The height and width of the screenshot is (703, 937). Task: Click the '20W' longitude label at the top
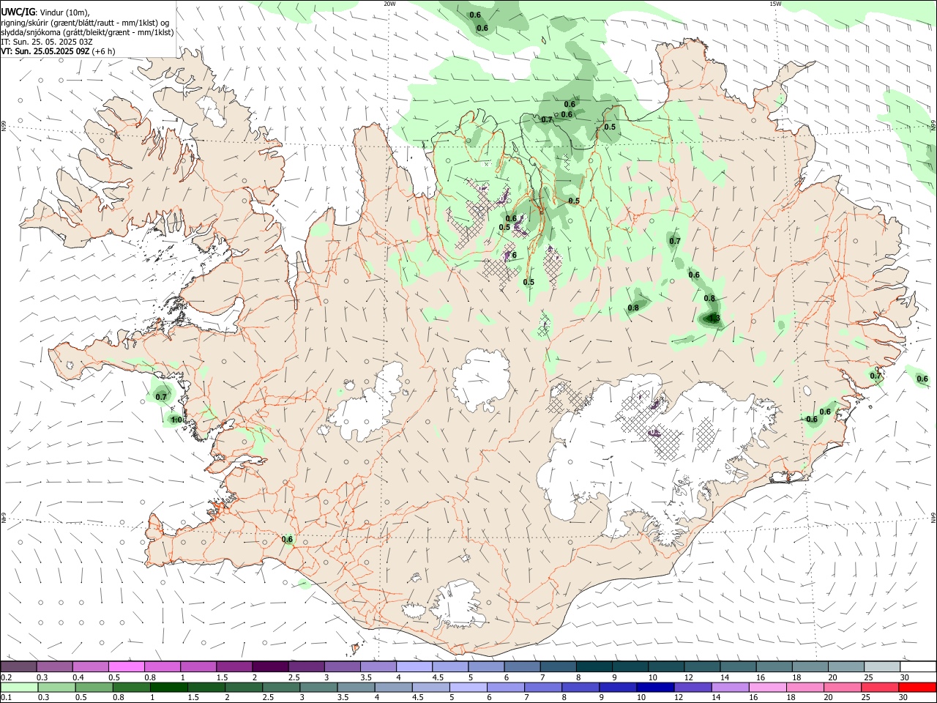(x=389, y=4)
